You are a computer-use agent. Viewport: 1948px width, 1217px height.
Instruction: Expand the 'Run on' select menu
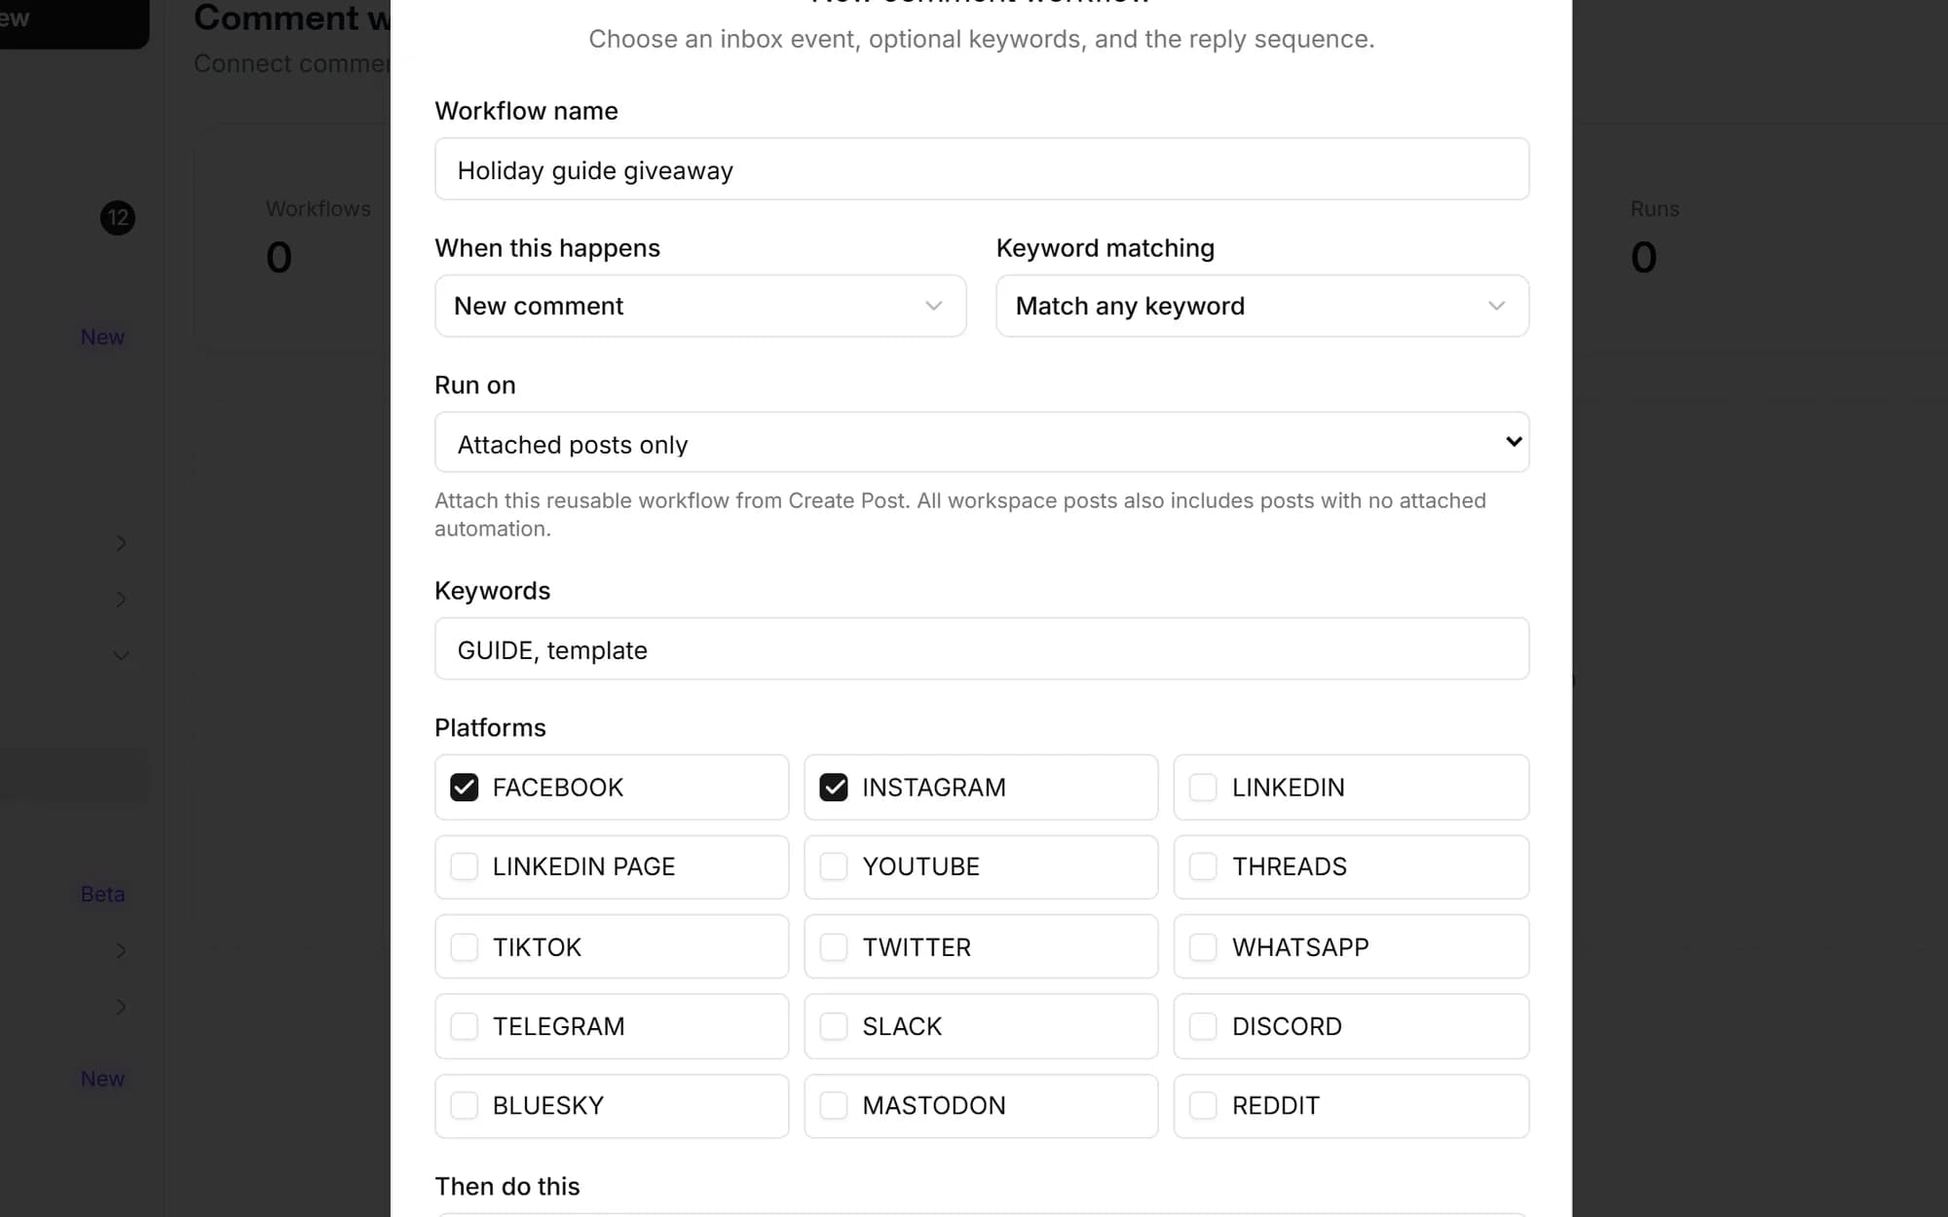[982, 442]
